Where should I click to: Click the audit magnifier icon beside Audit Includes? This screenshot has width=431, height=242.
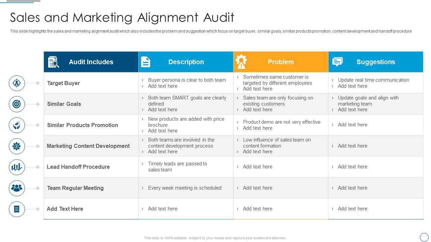(54, 62)
